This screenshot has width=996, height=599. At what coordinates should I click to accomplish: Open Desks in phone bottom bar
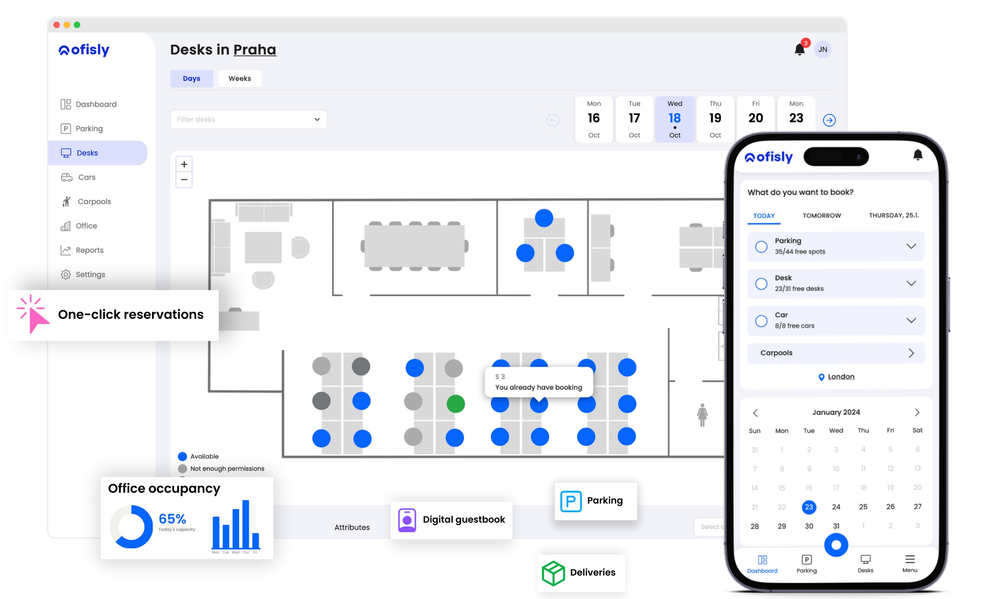coord(865,564)
